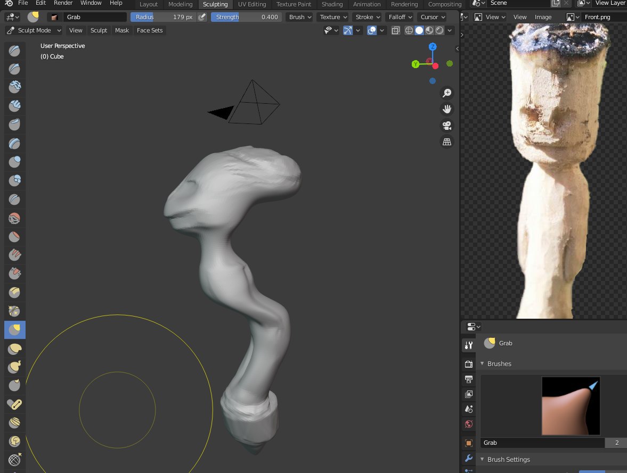The image size is (627, 473).
Task: Click the zoom view magnifier icon
Action: pyautogui.click(x=446, y=93)
